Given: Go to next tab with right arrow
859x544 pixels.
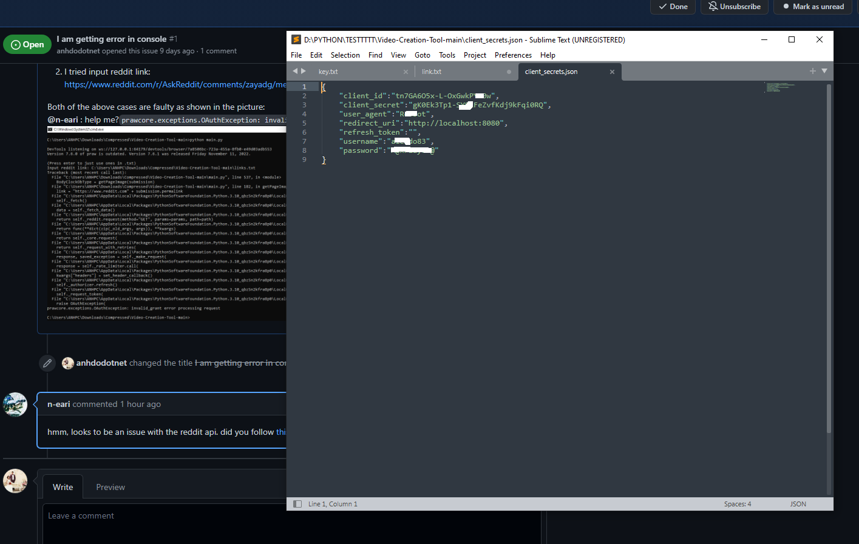Looking at the screenshot, I should coord(304,71).
